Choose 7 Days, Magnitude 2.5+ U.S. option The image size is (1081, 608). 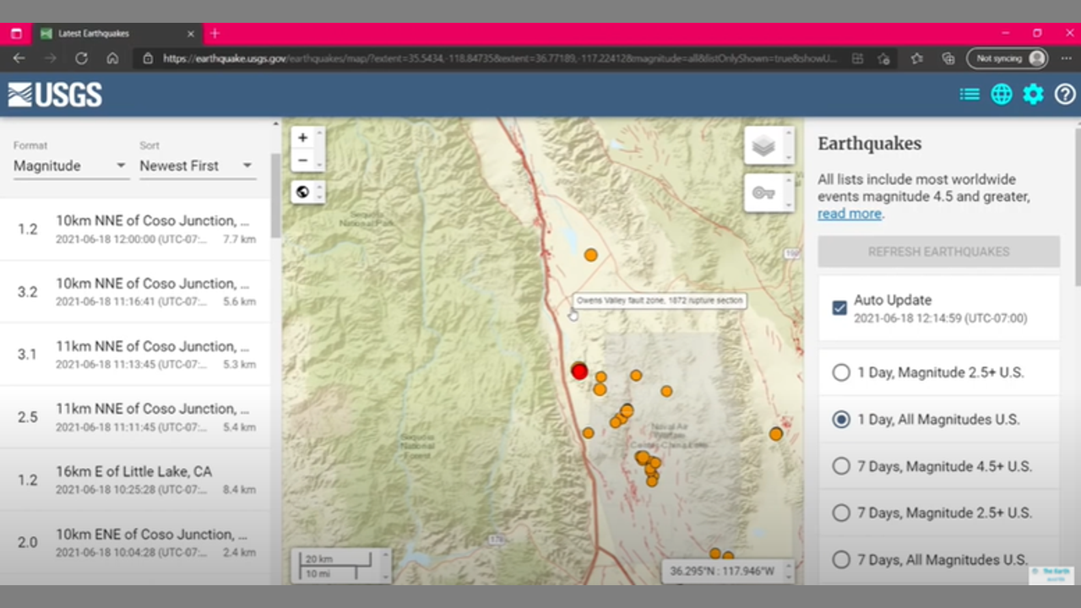841,513
